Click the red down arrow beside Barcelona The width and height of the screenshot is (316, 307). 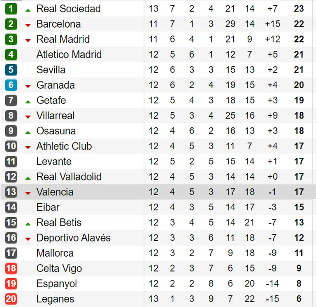click(28, 25)
